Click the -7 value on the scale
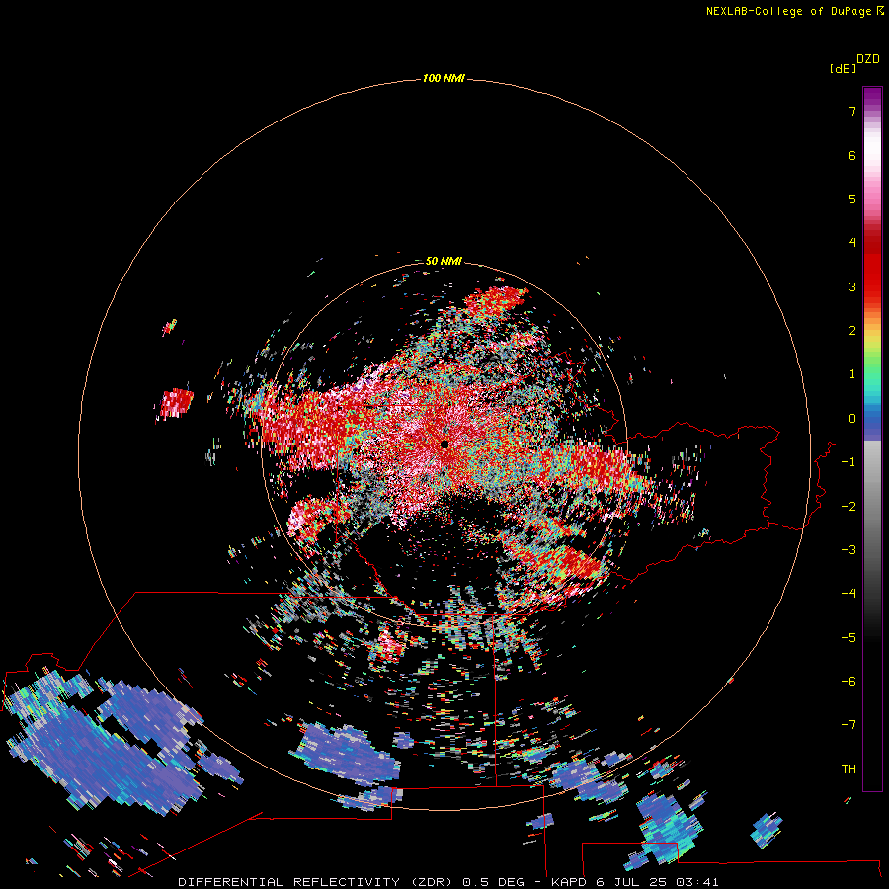This screenshot has width=889, height=889. 849,725
